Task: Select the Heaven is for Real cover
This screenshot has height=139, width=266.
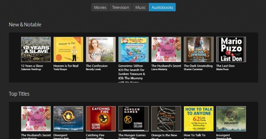Action: coord(68,49)
